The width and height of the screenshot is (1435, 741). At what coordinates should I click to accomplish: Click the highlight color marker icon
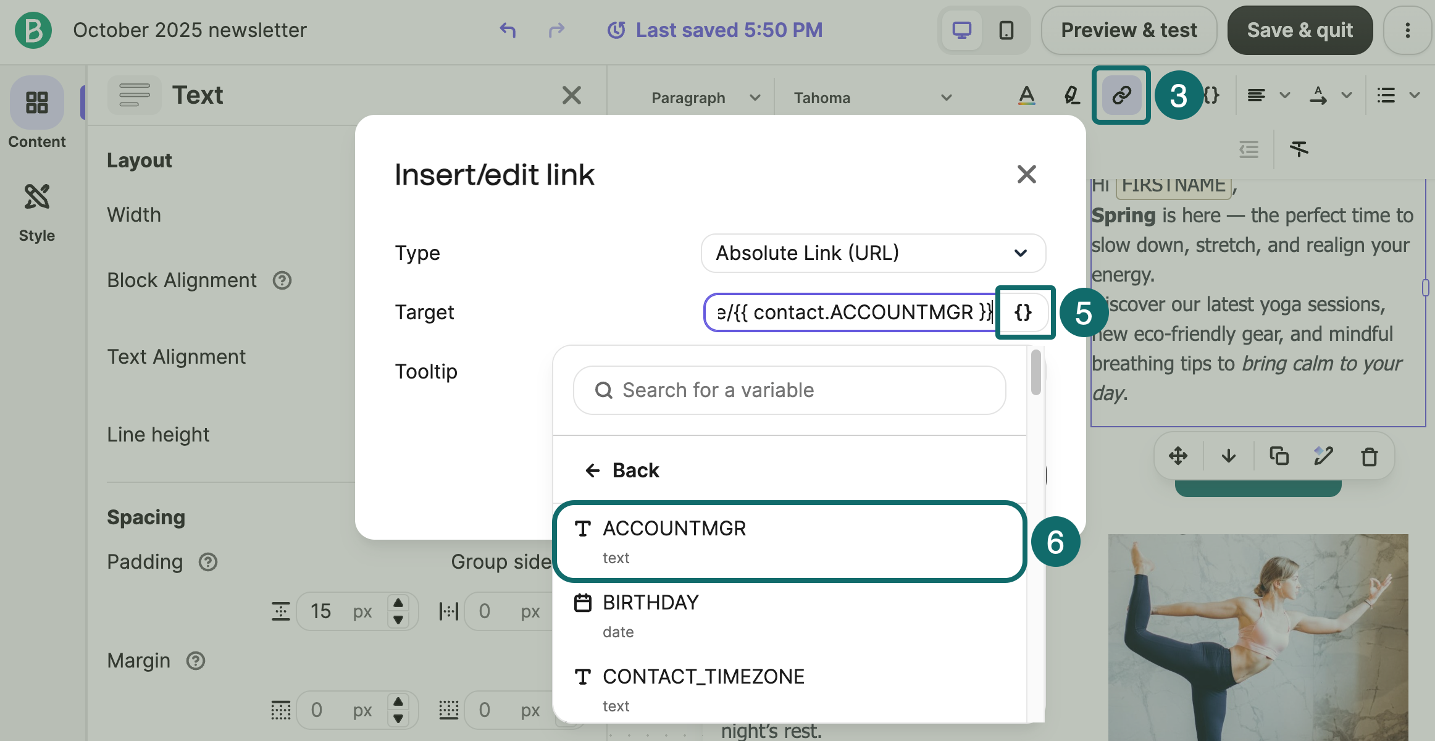coord(1071,96)
